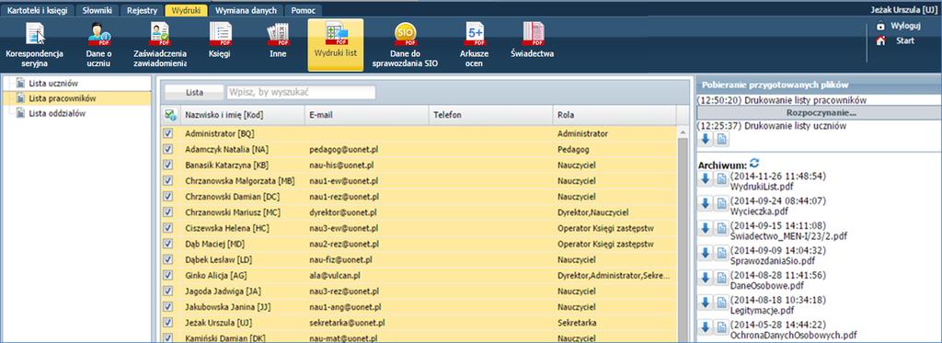Select Lista uczniów in sidebar
Viewport: 942px width, 343px height.
click(x=53, y=83)
